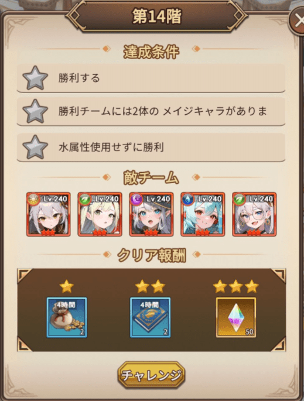Click the three gold stars reward tier
Viewport: 304px width, 401px height.
[x=235, y=286]
